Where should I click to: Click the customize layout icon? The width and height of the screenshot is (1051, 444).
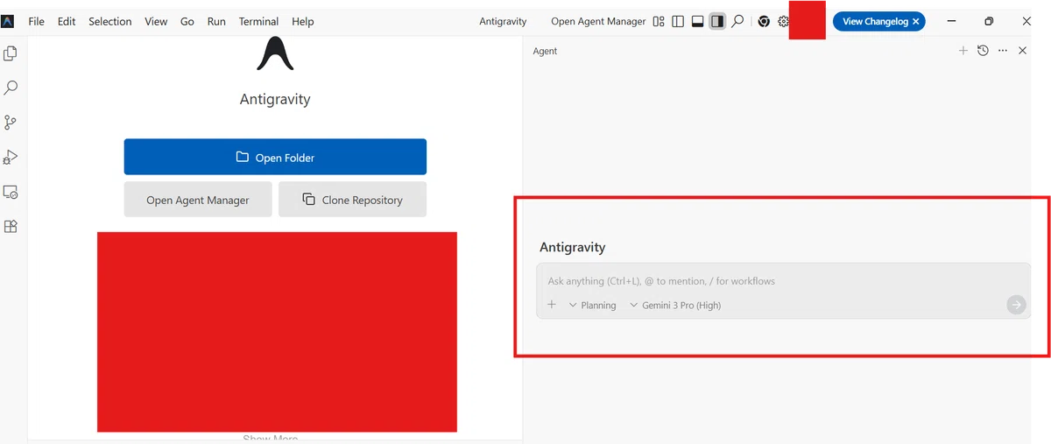coord(659,21)
